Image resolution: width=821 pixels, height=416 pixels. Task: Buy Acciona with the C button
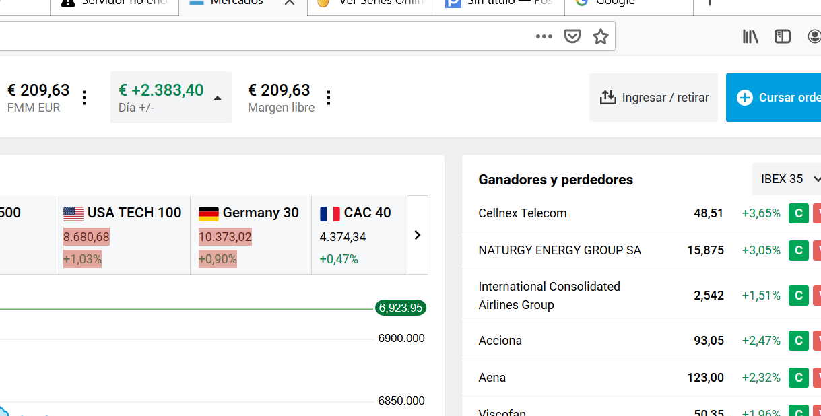[x=798, y=341]
